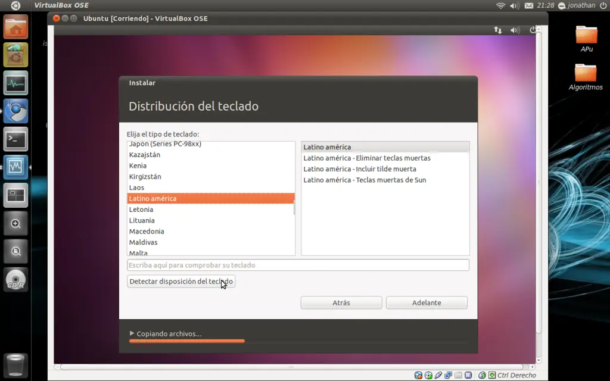The width and height of the screenshot is (610, 381).
Task: Click the Adelante button
Action: 427,302
